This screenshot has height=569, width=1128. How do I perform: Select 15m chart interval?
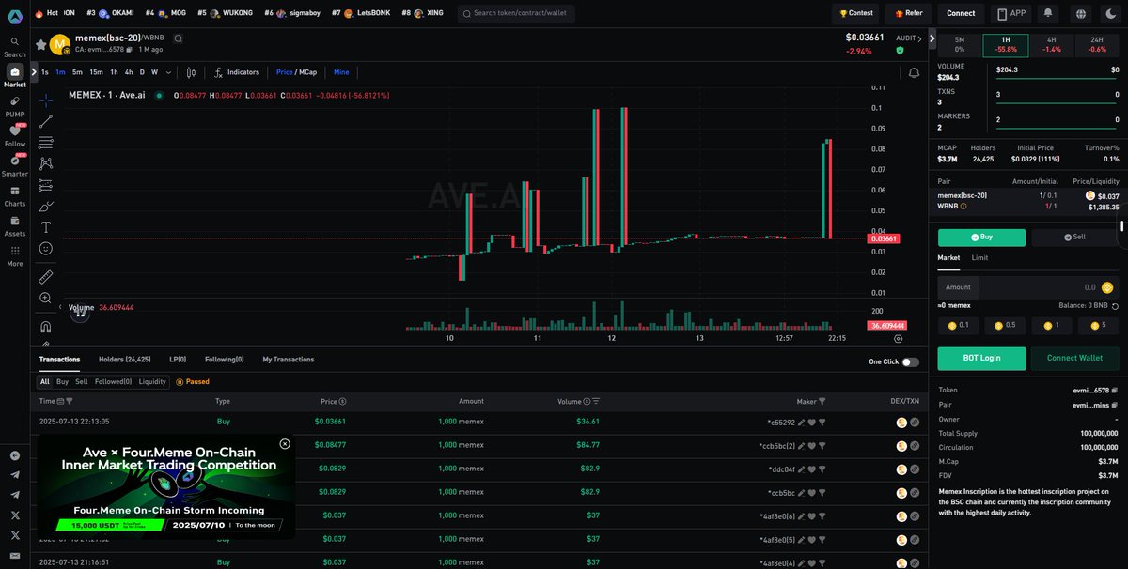tap(97, 72)
